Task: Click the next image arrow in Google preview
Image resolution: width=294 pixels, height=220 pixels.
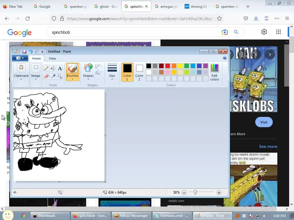Action: (x=270, y=54)
